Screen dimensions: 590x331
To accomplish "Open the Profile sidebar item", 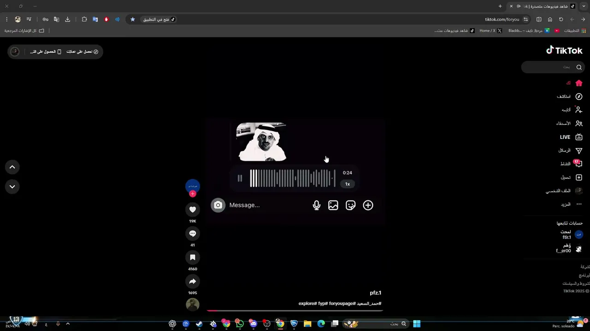I will [565, 191].
